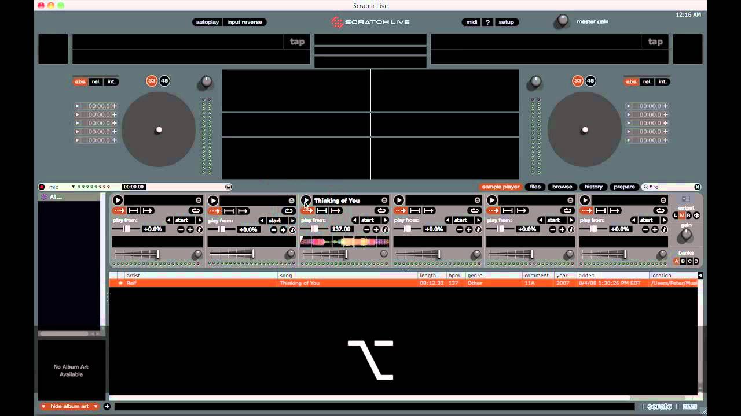Screen dimensions: 741x416
Task: Toggle keylock note icon on first sample slot
Action: 200,229
